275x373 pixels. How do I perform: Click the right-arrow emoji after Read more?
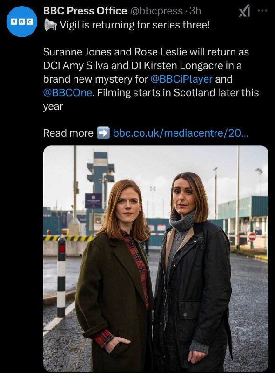(x=103, y=133)
